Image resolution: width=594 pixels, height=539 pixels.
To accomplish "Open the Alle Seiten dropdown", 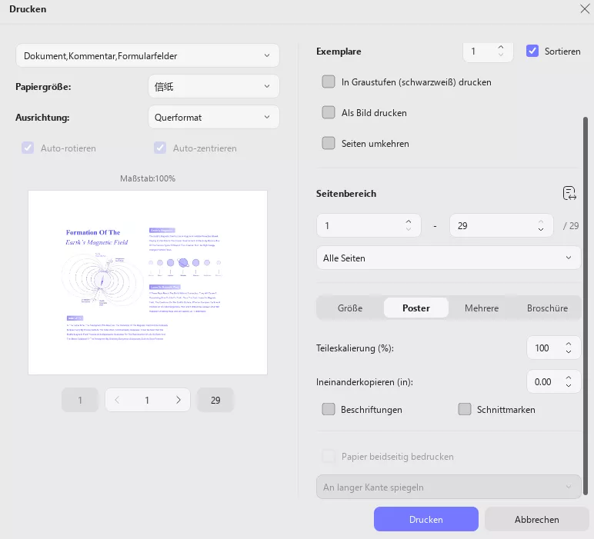I will tap(449, 258).
